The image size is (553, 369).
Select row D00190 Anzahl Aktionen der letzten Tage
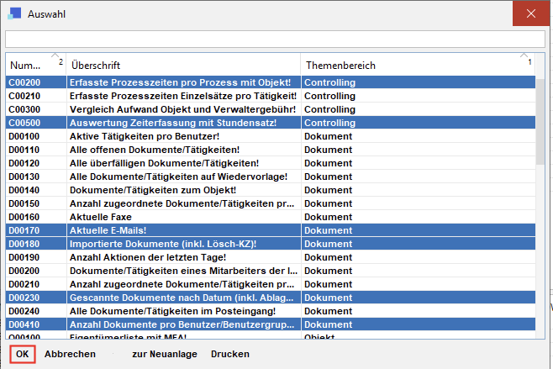click(182, 257)
